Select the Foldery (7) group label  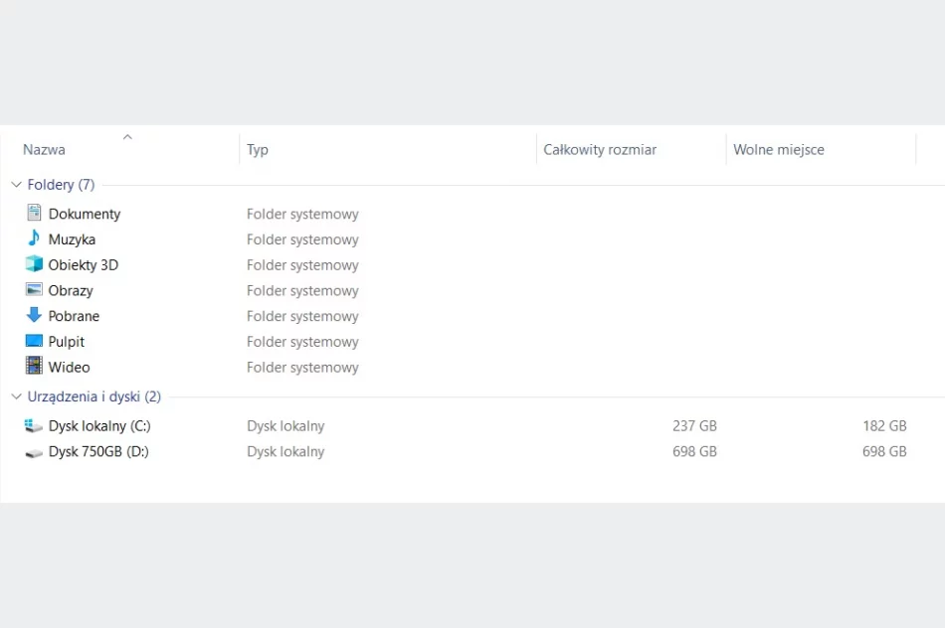point(61,185)
